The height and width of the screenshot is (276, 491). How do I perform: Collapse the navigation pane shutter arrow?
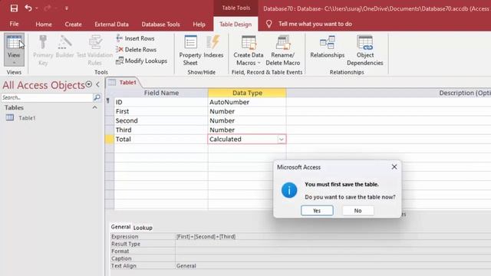(x=98, y=84)
